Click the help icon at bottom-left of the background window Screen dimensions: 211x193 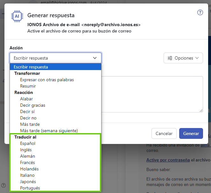tap(4, 185)
